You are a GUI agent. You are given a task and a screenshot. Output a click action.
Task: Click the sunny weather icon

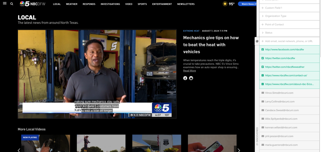pos(225,4)
